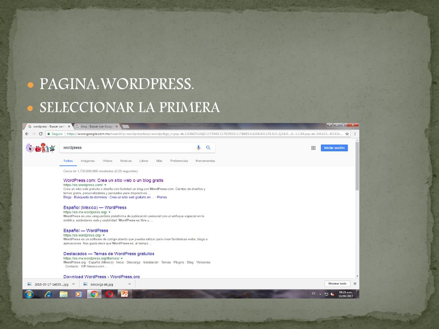The height and width of the screenshot is (329, 439).
Task: Switch to PowerPoint in the taskbar
Action: (x=124, y=294)
